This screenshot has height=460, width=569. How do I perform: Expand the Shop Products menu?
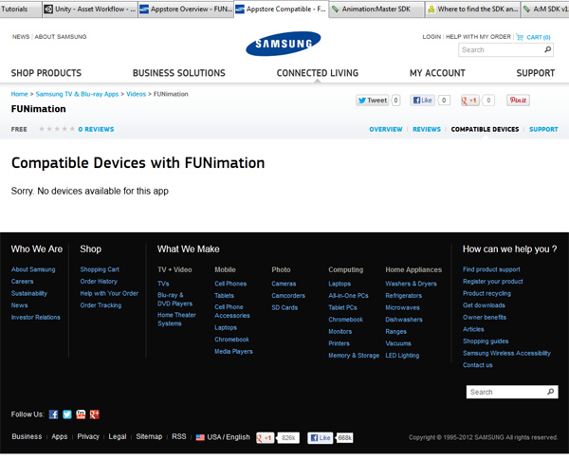pyautogui.click(x=46, y=73)
